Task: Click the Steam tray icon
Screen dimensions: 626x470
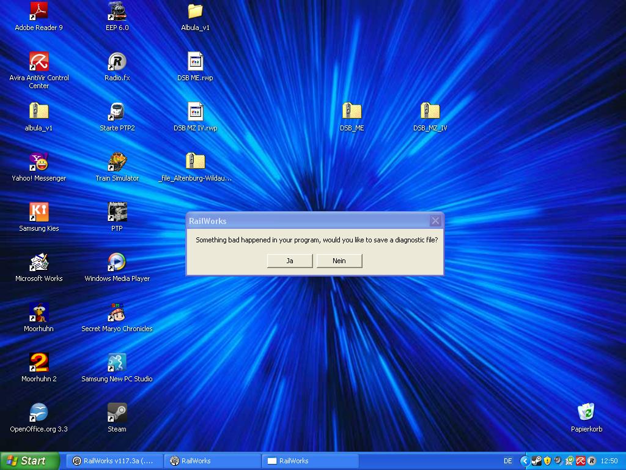Action: [536, 461]
